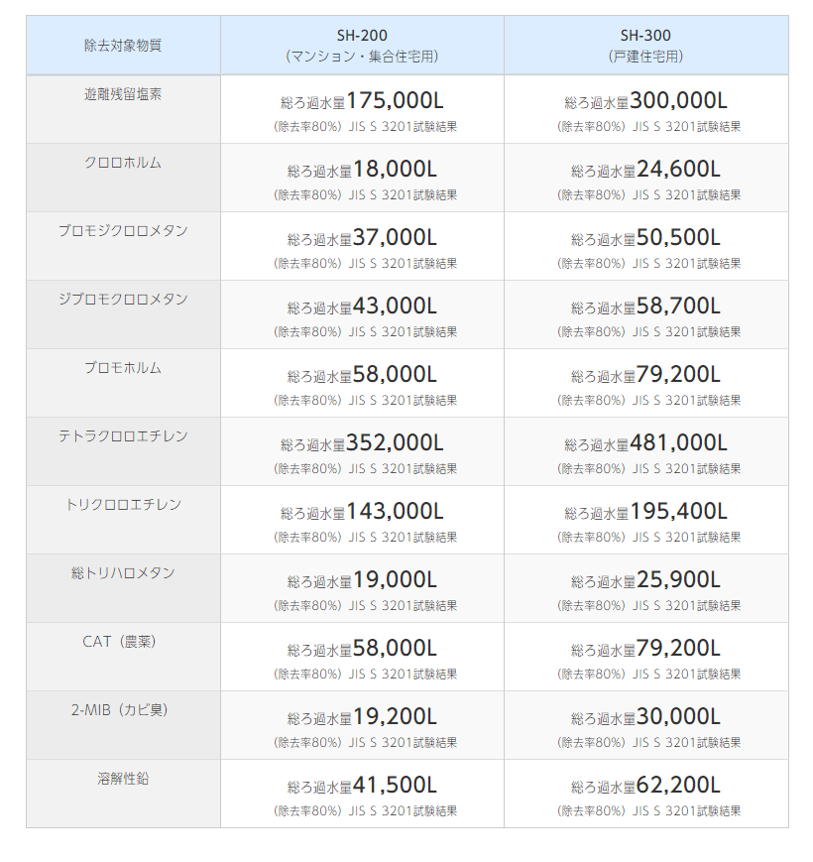Select the CAT(農薬) row label
813x862 pixels.
(x=123, y=642)
